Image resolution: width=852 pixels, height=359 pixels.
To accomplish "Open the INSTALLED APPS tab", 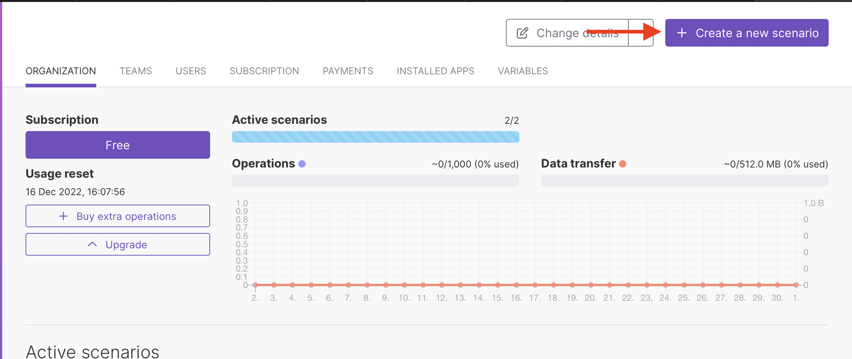I will tap(435, 71).
